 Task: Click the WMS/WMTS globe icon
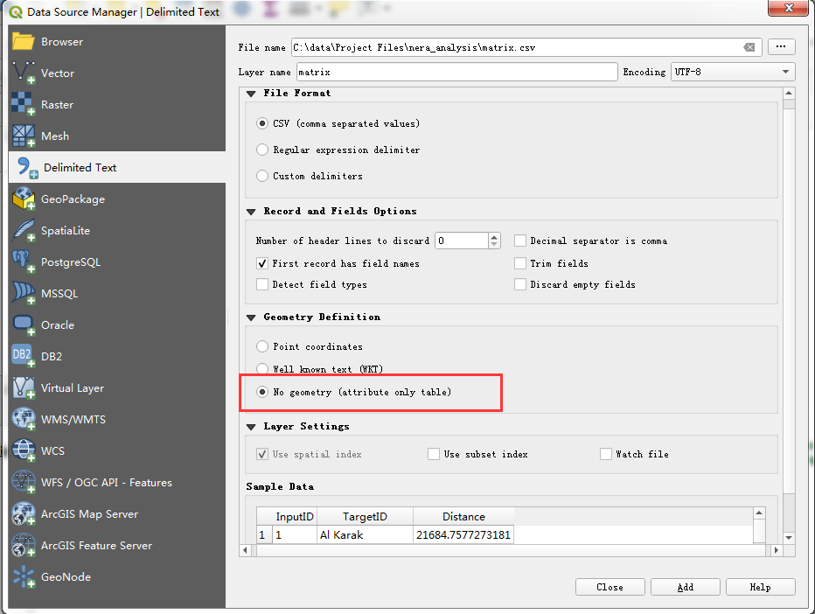click(23, 419)
